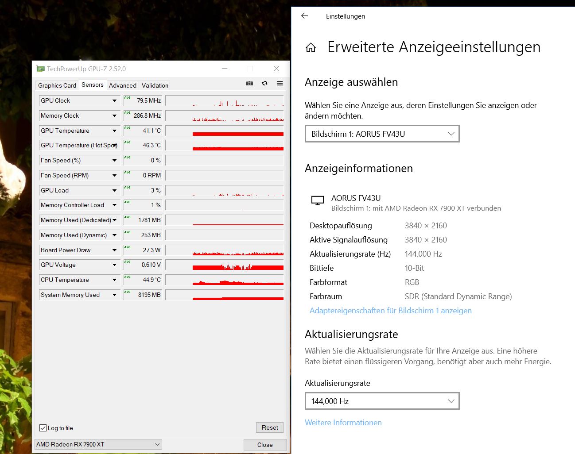Open the Weitere Informationen link
575x454 pixels.
click(343, 423)
